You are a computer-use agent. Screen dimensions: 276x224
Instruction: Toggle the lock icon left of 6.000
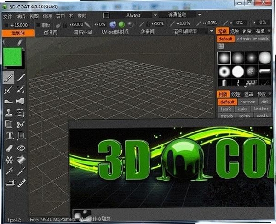pos(65,25)
